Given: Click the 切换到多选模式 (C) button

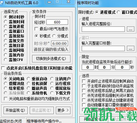Looking at the screenshot, I should 51,59.
